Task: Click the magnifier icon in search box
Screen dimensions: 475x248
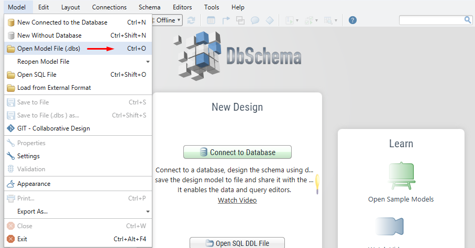Action: 468,20
